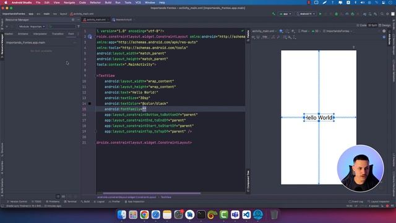The width and height of the screenshot is (396, 223).
Task: Open the Build menu
Action: click(108, 2)
